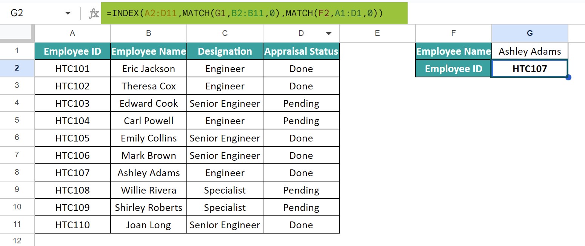Select the Designation header cell
The image size is (585, 246).
pyautogui.click(x=225, y=51)
